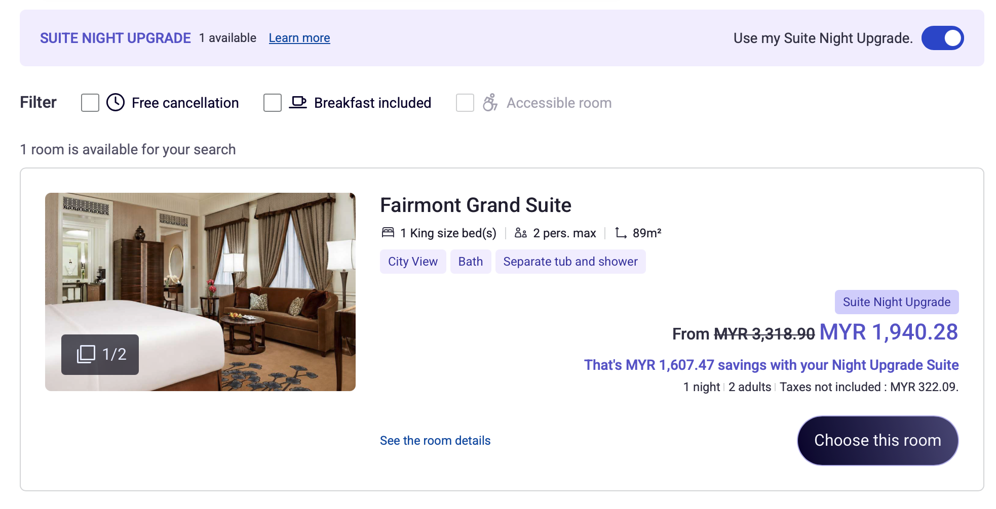Open the photo gallery icon showing 1/2

[86, 354]
